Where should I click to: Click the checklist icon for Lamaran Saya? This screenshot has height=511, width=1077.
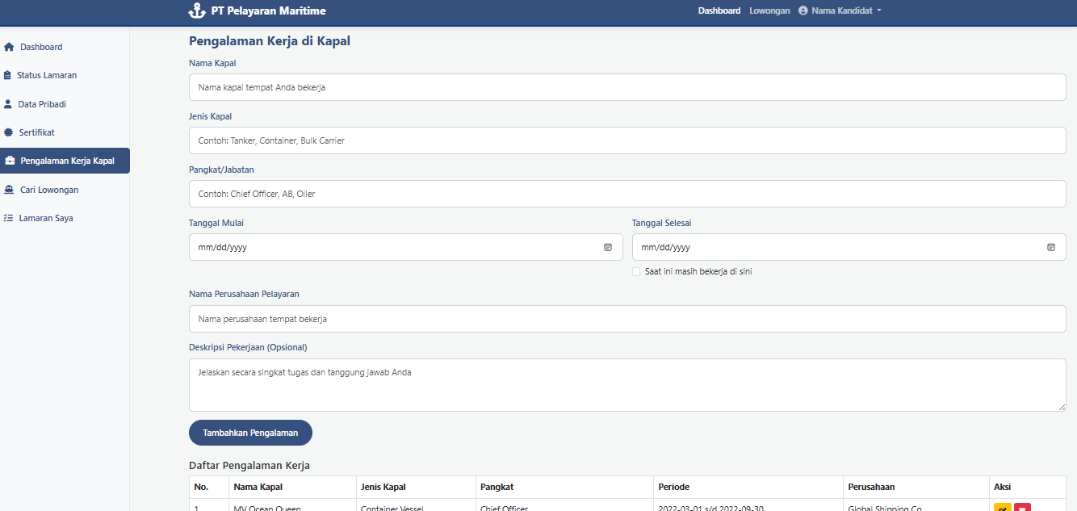(8, 218)
